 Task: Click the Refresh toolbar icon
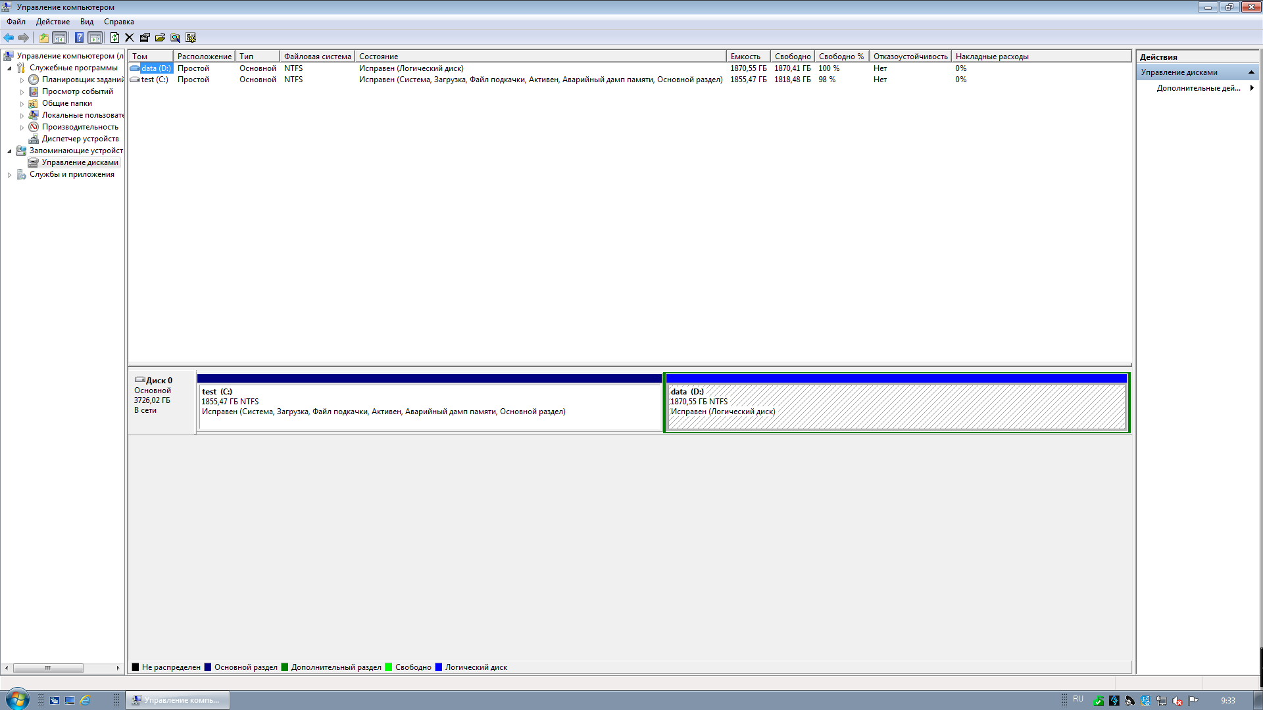[114, 38]
